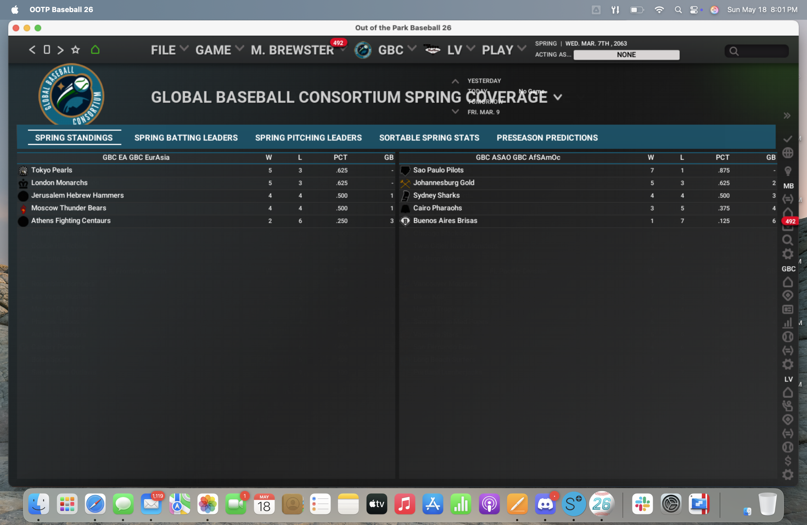Image resolution: width=807 pixels, height=525 pixels.
Task: Click the dollar sign finances icon in sidebar
Action: pos(788,461)
